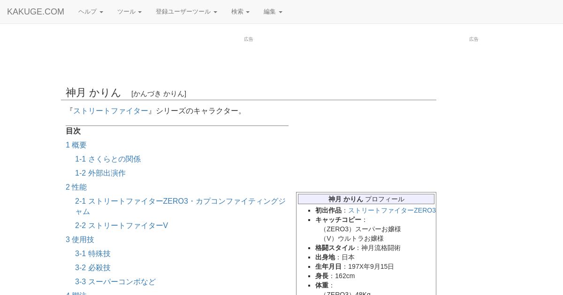Screen dimensions: 563x295
Task: Open the 登録ユーザーツール dropdown
Action: coord(186,12)
